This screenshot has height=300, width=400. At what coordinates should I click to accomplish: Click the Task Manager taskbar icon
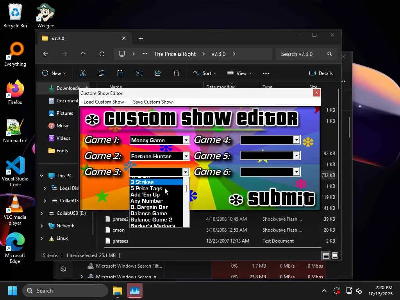(135, 291)
